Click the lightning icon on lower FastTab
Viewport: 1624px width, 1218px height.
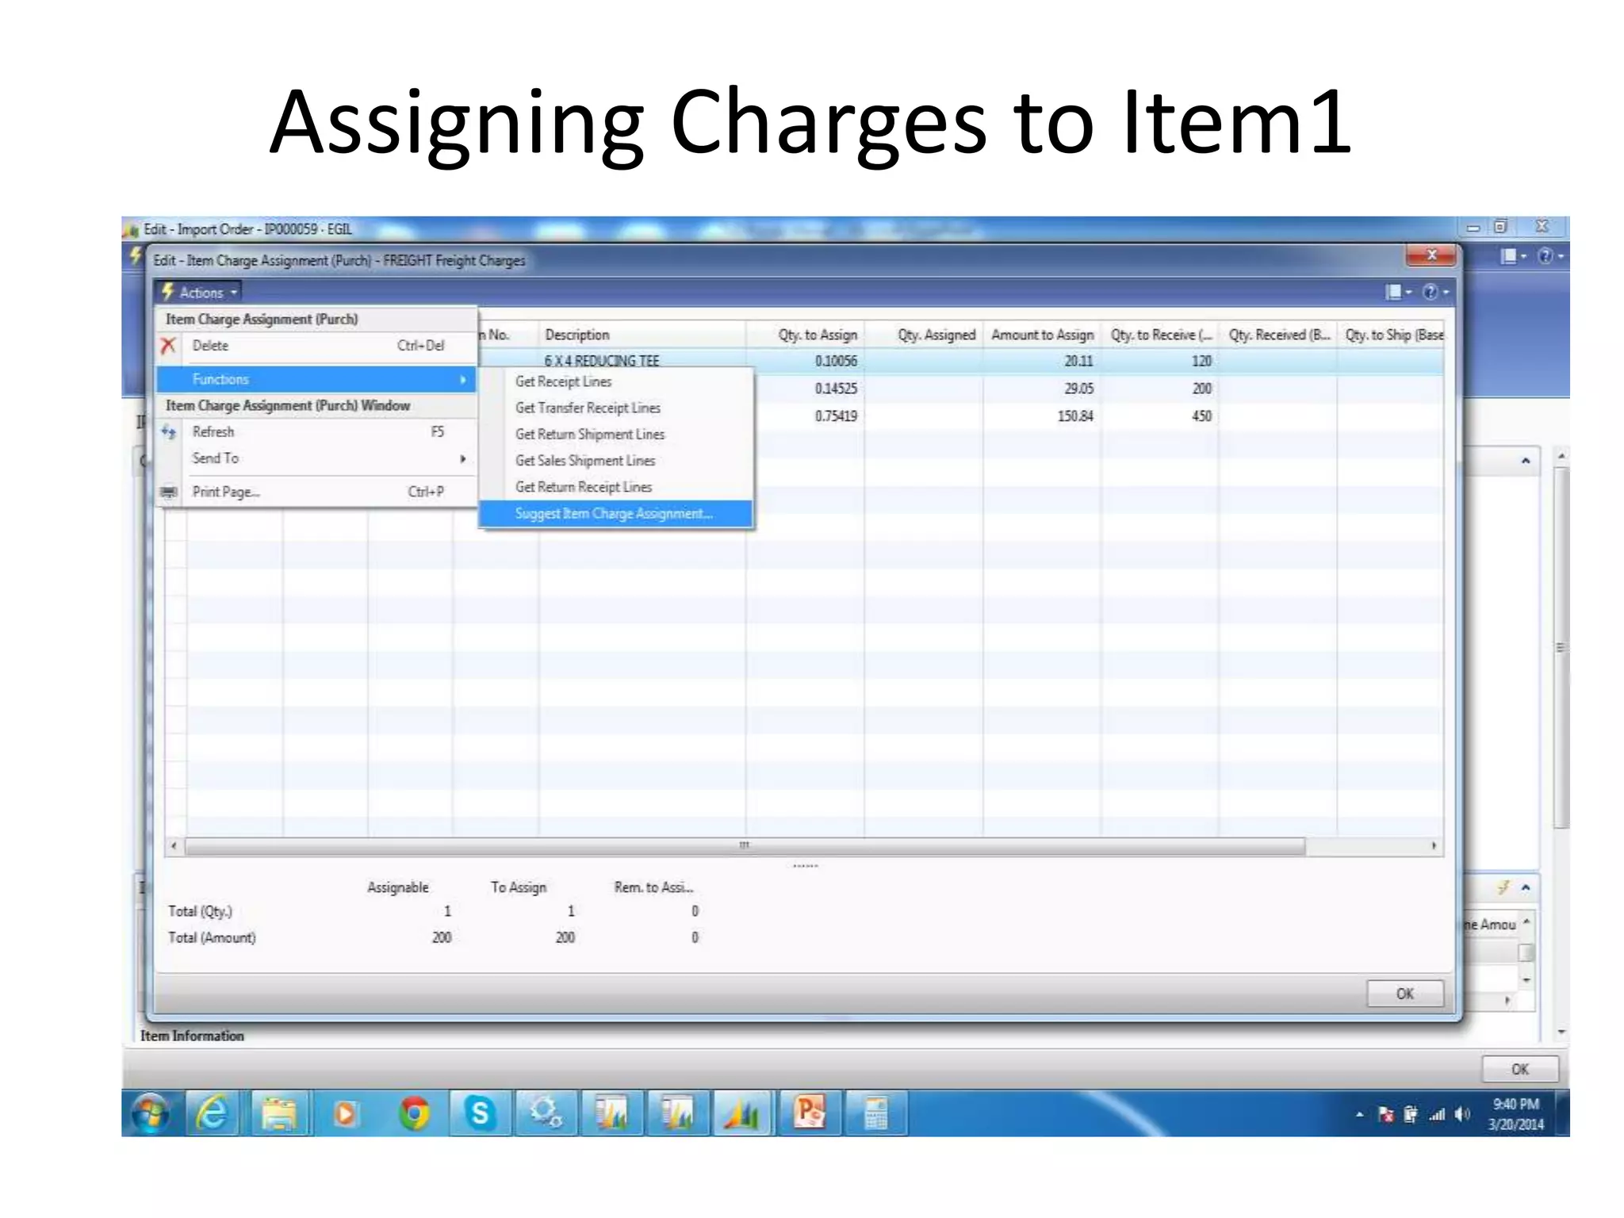[x=1503, y=887]
